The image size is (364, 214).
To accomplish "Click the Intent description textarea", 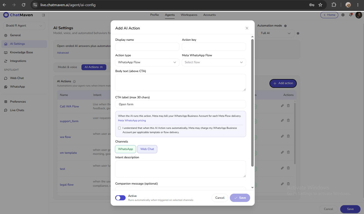I will [x=181, y=169].
